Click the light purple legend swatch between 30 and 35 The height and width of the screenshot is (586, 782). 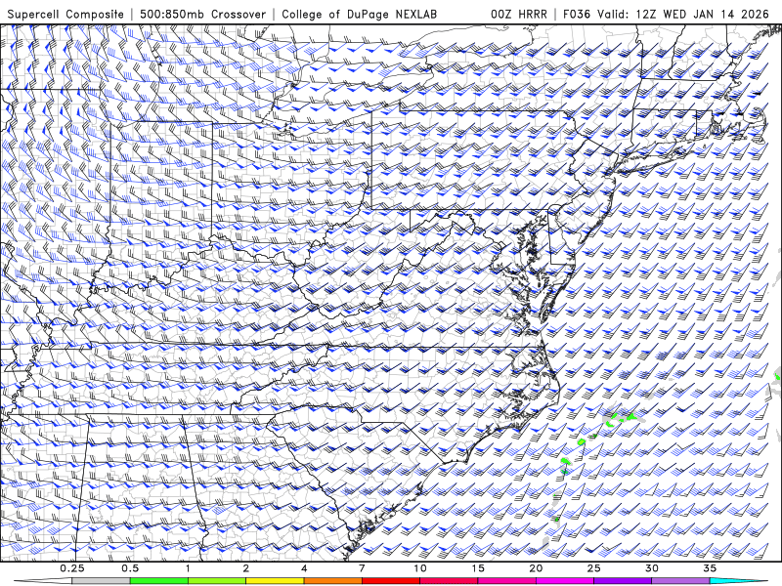point(680,581)
